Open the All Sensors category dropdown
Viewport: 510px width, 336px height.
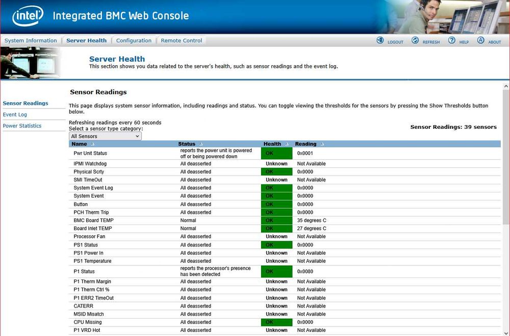click(105, 136)
